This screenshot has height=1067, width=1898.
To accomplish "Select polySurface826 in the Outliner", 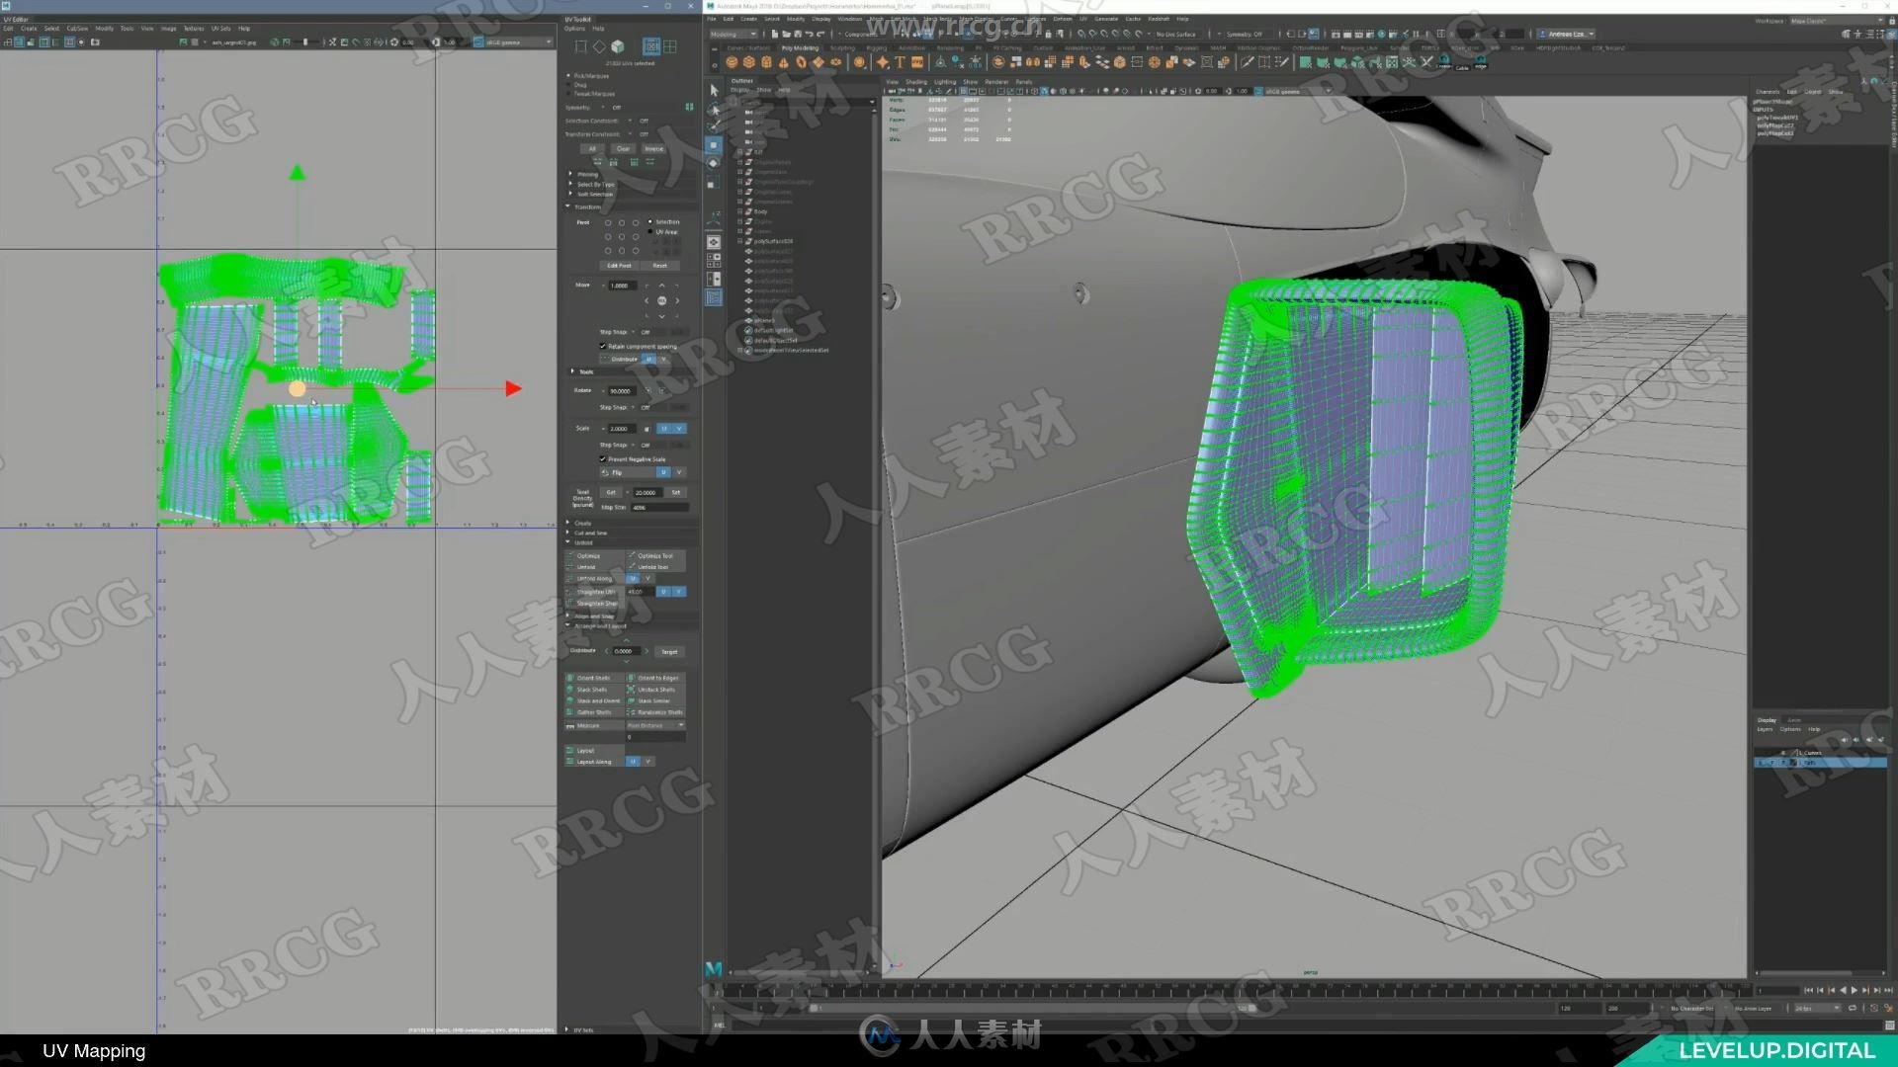I will click(773, 241).
